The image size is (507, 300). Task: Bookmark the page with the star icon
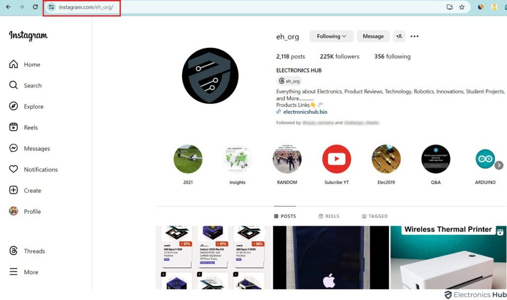point(461,7)
